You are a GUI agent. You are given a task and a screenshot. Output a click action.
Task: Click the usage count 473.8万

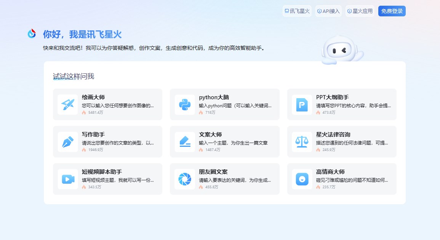pos(329,113)
